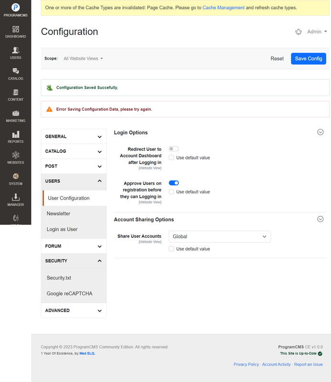Toggle Redirect User to Account Dashboard switch
This screenshot has width=331, height=382.
174,149
